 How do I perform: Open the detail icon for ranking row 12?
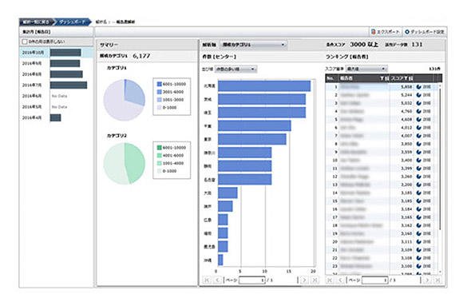[418, 177]
